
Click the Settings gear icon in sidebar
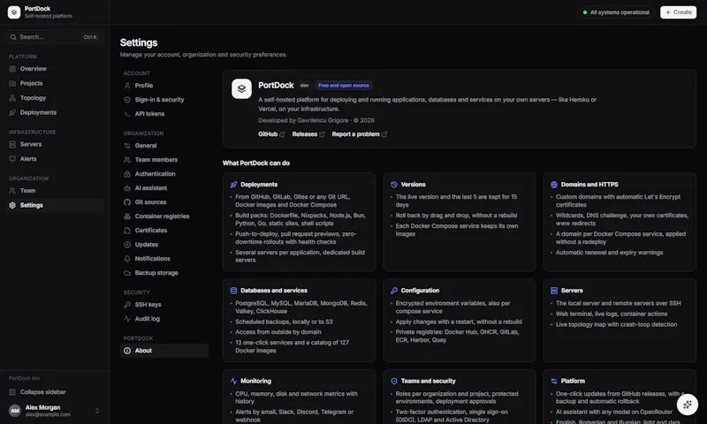point(12,205)
